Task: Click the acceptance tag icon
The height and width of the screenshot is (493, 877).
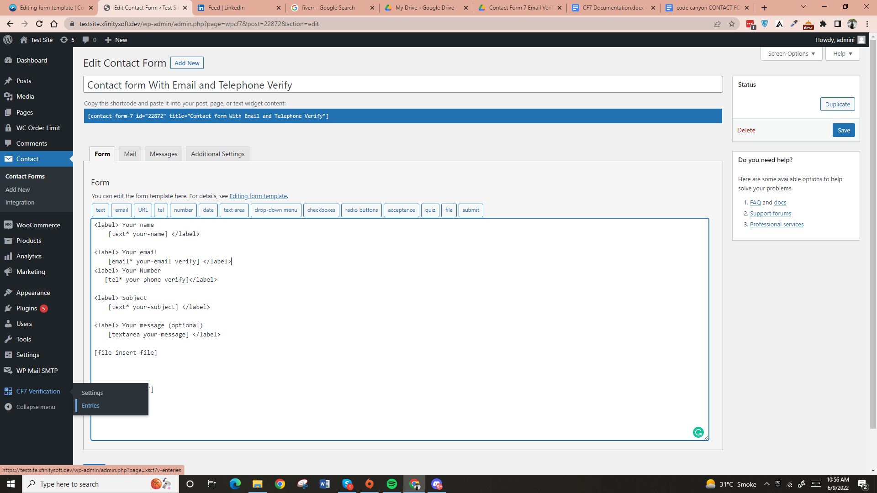Action: 401,210
